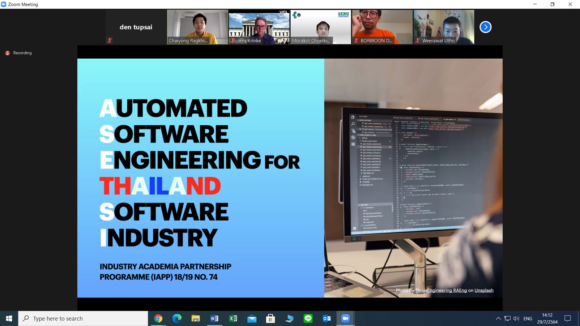The height and width of the screenshot is (326, 580).
Task: Open Microsoft Store from taskbar
Action: pos(270,318)
